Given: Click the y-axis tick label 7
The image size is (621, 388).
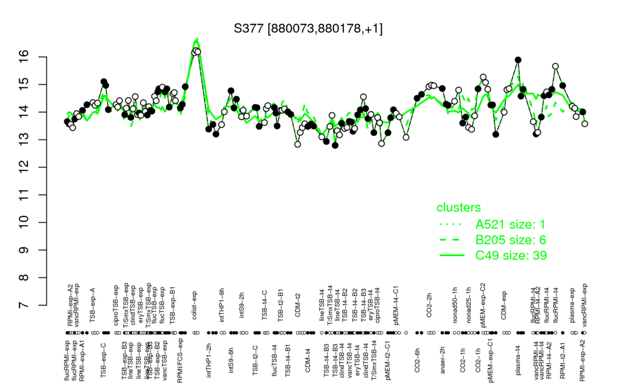Looking at the screenshot, I should [x=24, y=306].
